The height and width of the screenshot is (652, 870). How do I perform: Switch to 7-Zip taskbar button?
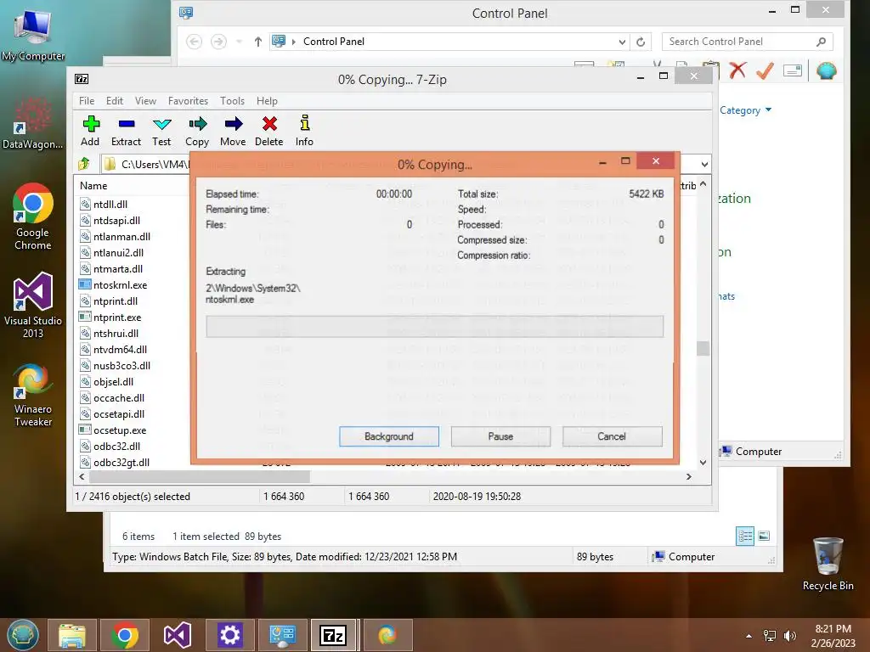pyautogui.click(x=333, y=635)
